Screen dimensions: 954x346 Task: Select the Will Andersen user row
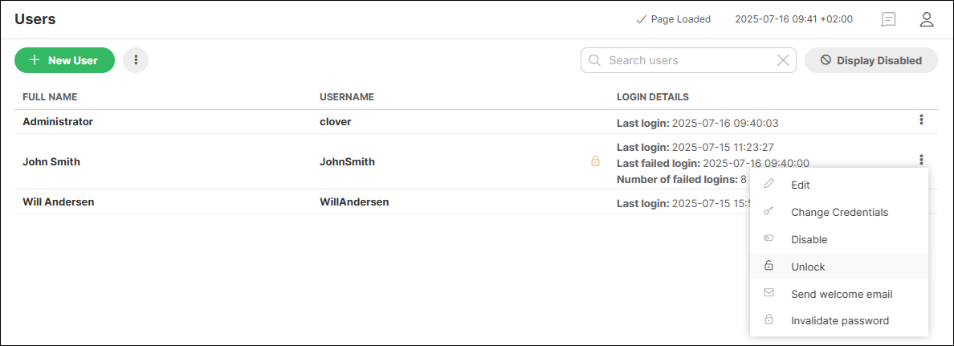tap(59, 202)
